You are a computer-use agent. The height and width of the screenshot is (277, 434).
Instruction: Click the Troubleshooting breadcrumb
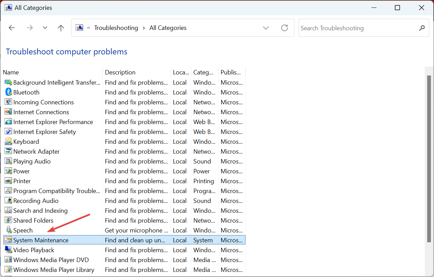[x=116, y=28]
